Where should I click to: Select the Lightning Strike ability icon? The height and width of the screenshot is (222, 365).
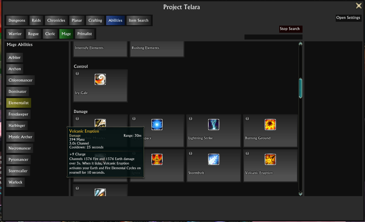point(214,125)
